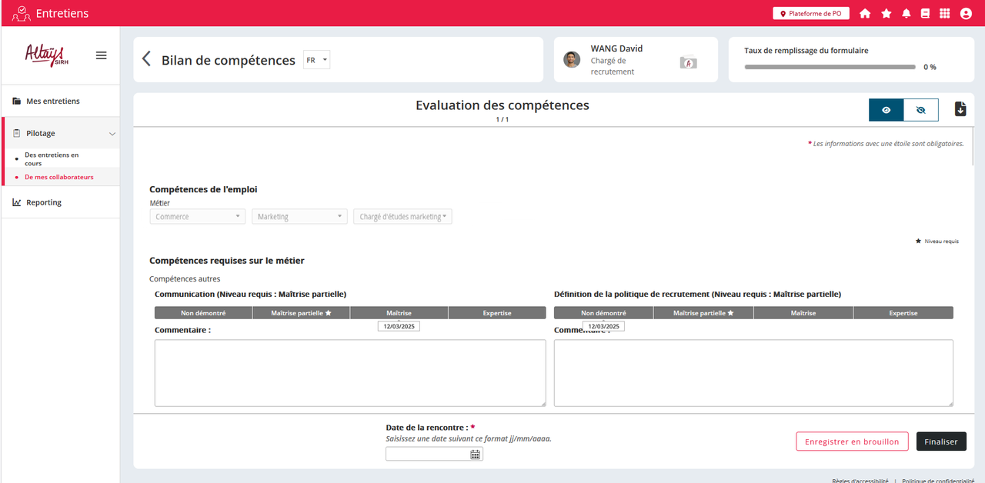Image resolution: width=985 pixels, height=483 pixels.
Task: Open the user profile icon
Action: [x=966, y=14]
